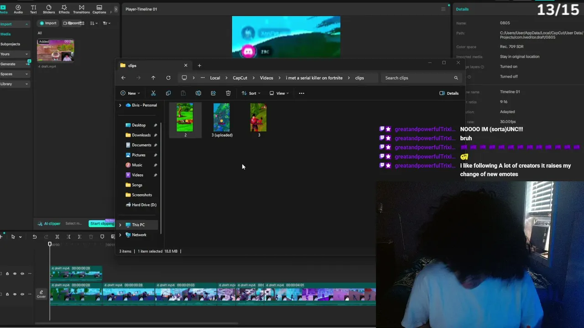Image resolution: width=584 pixels, height=328 pixels.
Task: Open the selection tool dropdown in timeline toolbar
Action: (x=21, y=237)
